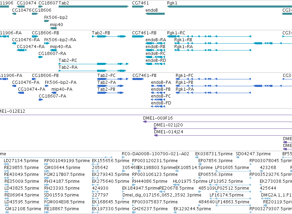This screenshot has width=292, height=214.
Task: Select transcript Tab2-RB
Action: [x=109, y=36]
